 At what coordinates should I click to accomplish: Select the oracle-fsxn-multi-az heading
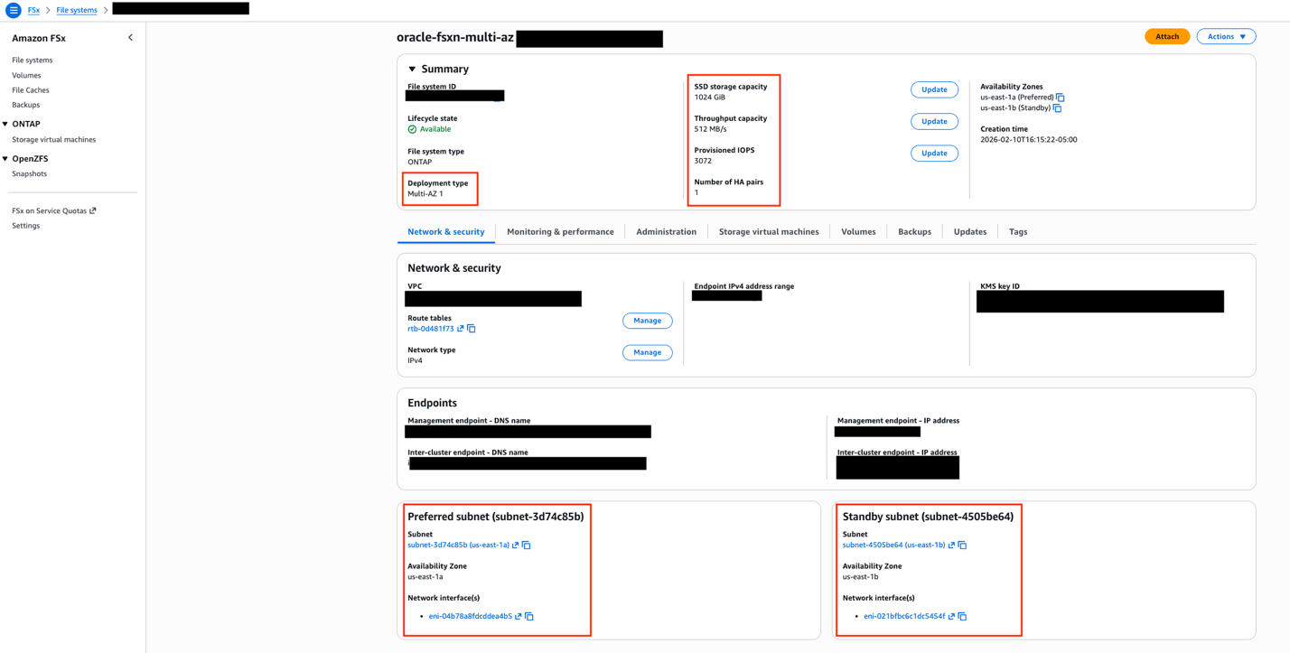(x=455, y=38)
